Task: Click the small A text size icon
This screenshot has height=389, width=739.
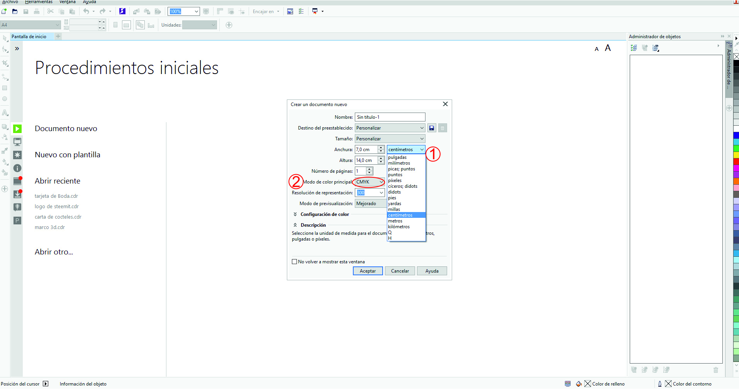Action: 597,49
